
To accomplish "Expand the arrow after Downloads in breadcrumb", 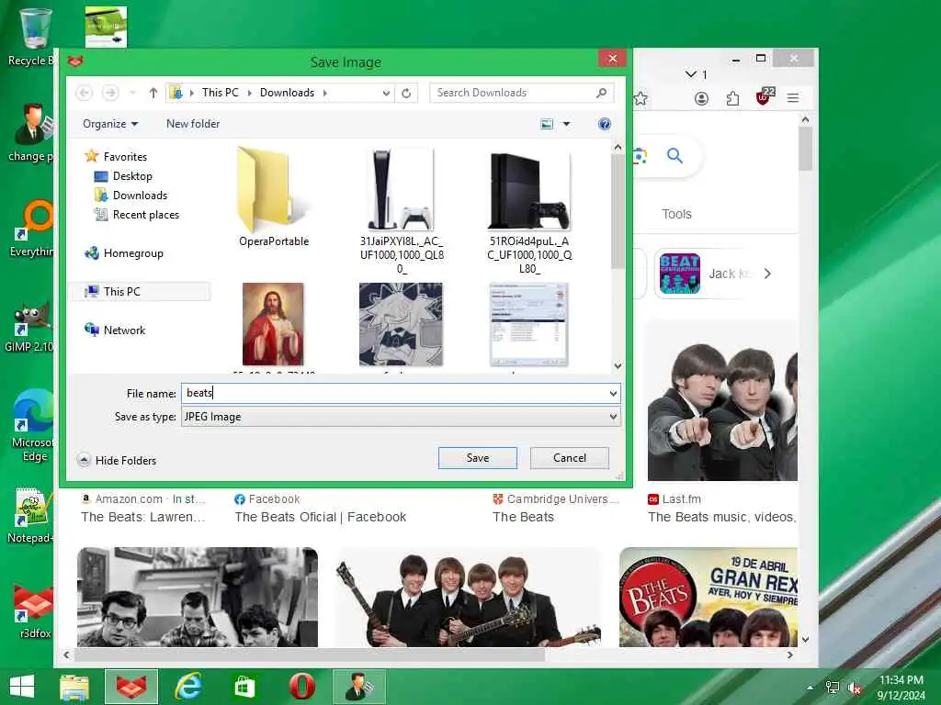I will 324,93.
